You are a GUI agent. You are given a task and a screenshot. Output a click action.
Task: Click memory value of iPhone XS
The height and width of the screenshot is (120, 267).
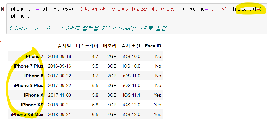[112, 105]
